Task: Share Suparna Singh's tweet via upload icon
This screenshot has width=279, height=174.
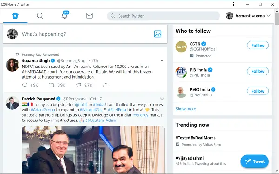Action: coord(106,85)
